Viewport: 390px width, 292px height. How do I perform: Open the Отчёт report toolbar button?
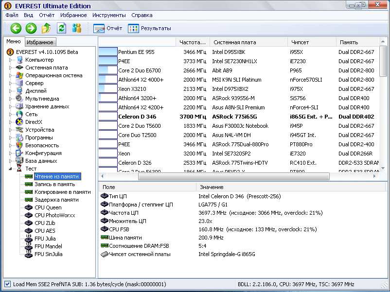coord(107,28)
